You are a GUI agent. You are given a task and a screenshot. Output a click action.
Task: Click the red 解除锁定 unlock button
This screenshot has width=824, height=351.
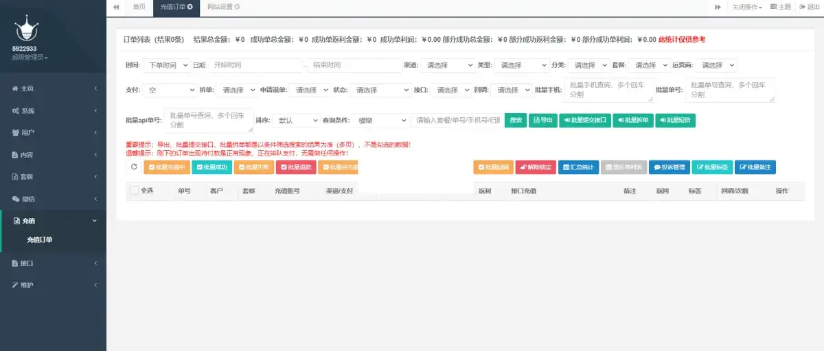[x=536, y=167]
